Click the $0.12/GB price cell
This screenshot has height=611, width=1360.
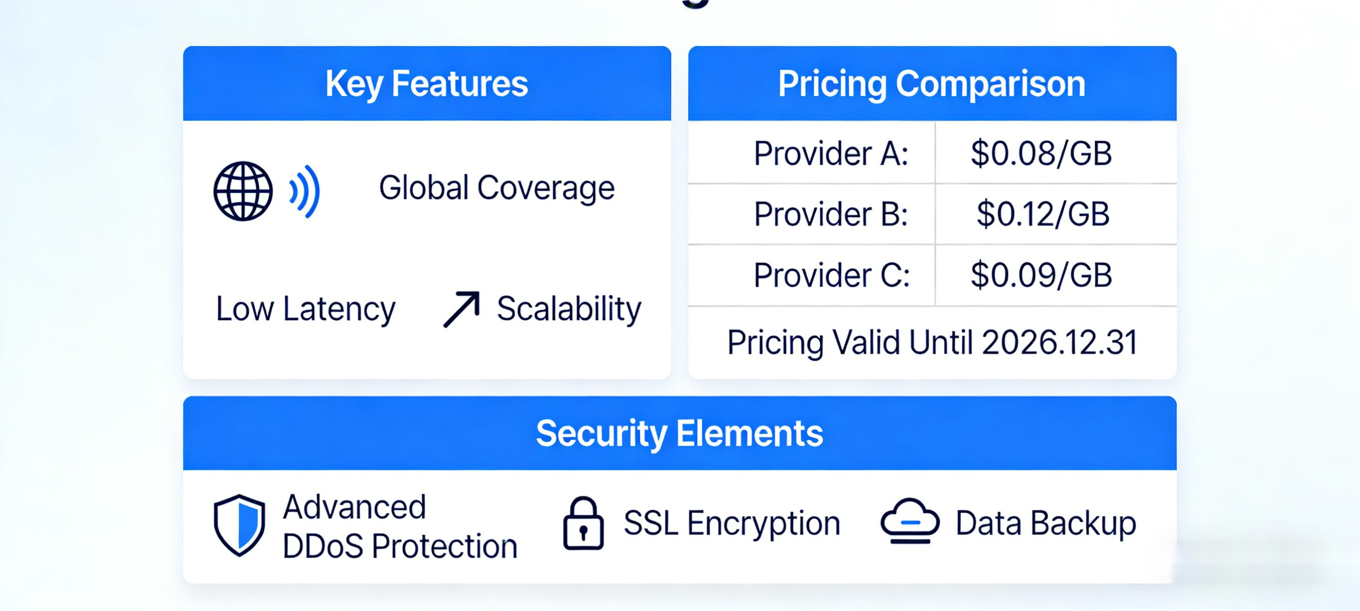pyautogui.click(x=1043, y=214)
